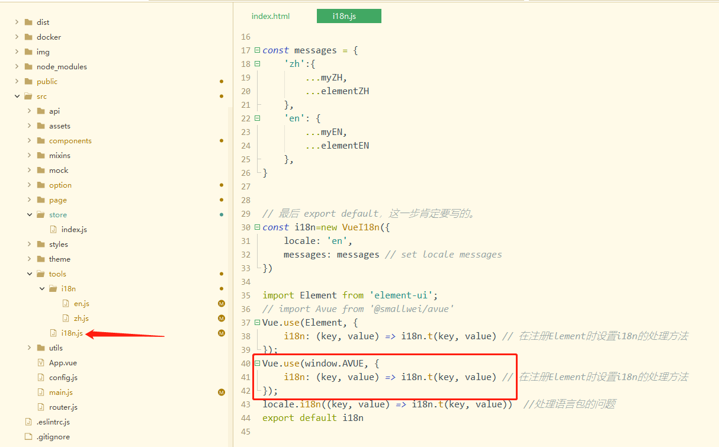Click 'export default i18n' on line 44

click(313, 418)
